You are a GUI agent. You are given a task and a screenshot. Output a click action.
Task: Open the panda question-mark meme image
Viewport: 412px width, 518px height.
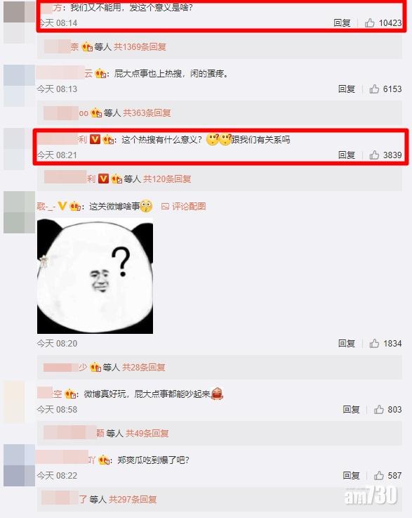pyautogui.click(x=95, y=276)
